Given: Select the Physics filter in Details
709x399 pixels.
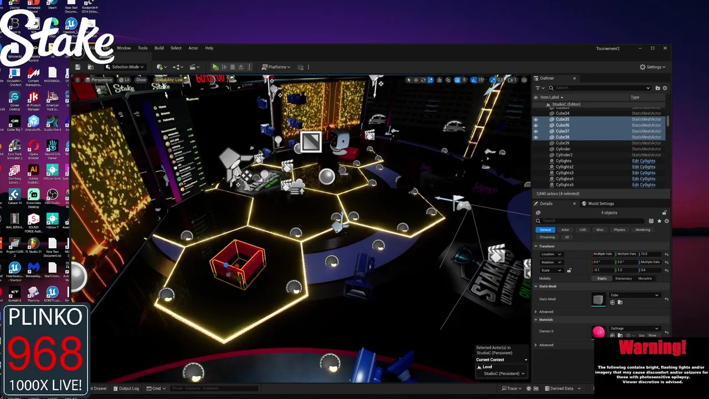Looking at the screenshot, I should [619, 229].
